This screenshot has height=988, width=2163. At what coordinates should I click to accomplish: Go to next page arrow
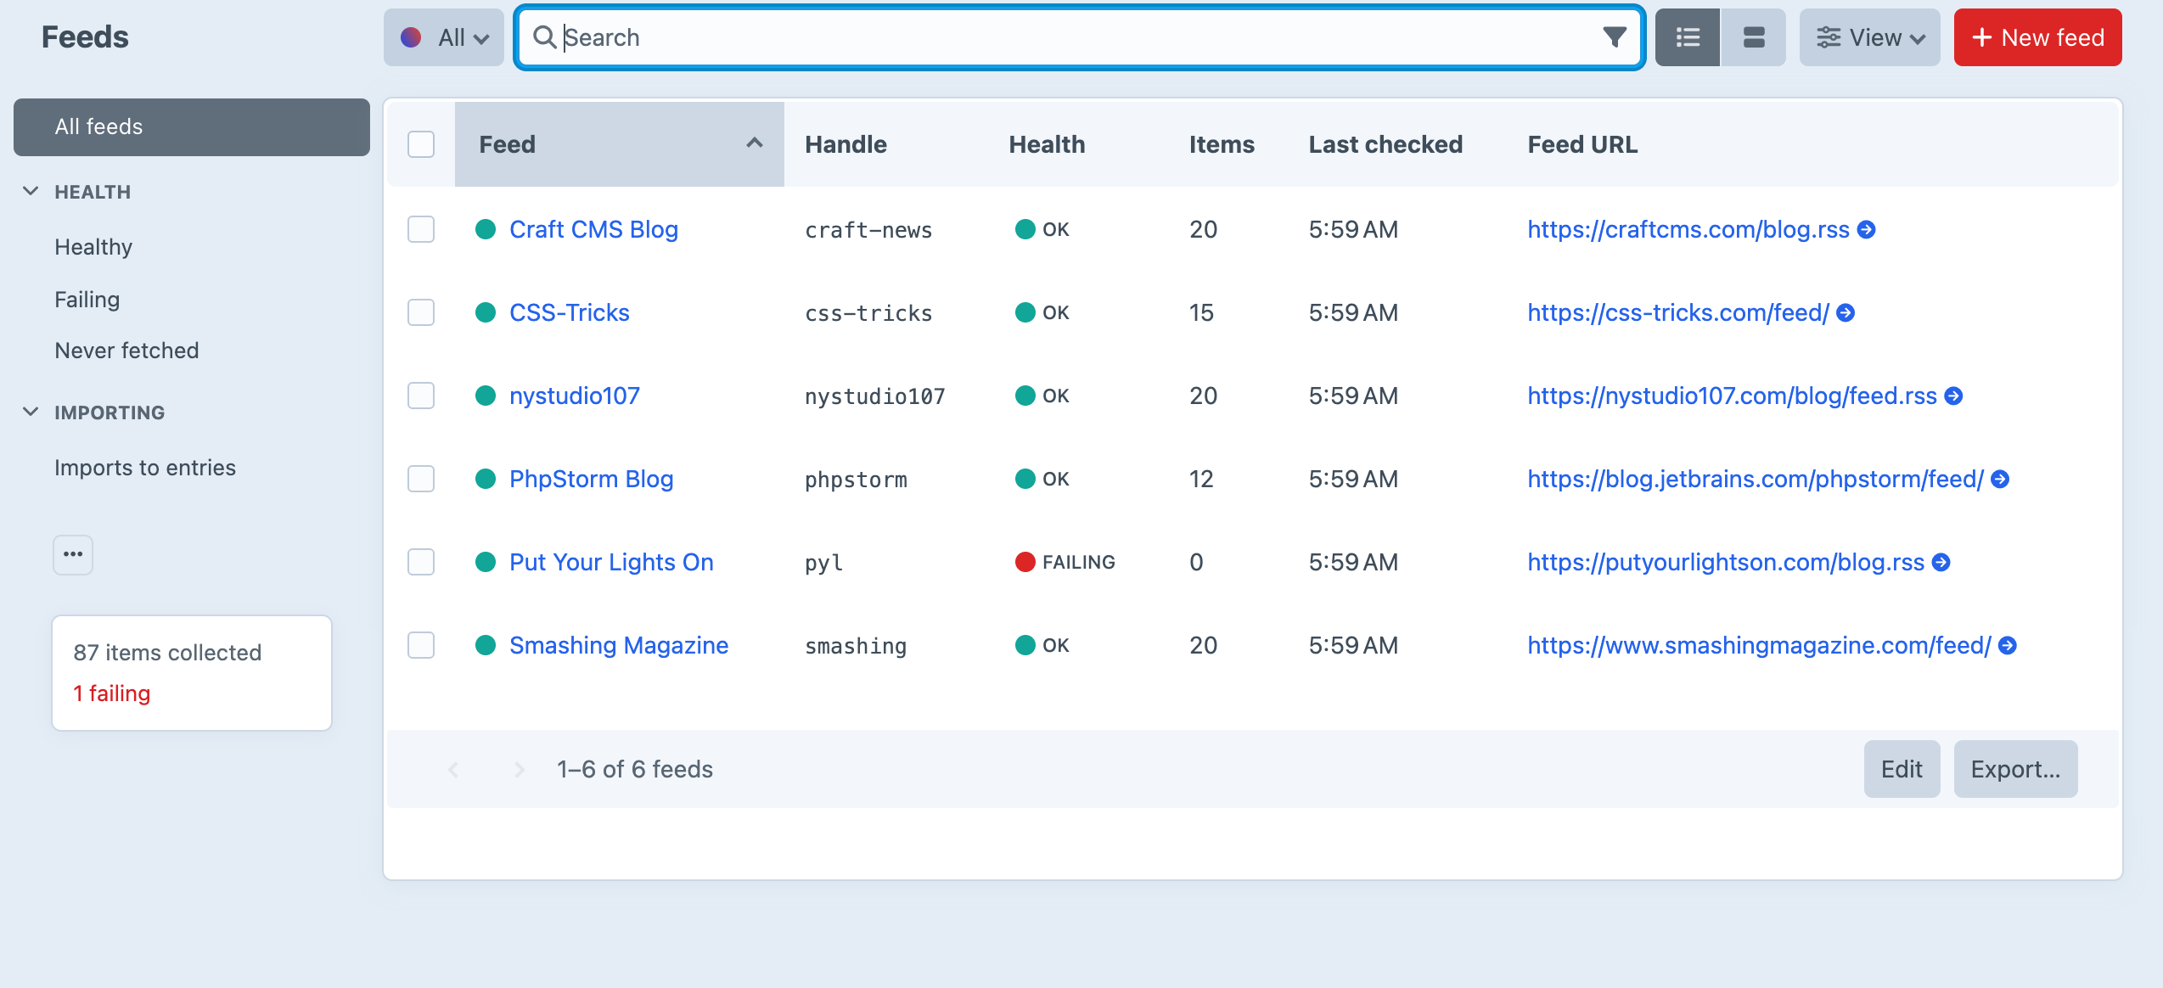pyautogui.click(x=520, y=769)
